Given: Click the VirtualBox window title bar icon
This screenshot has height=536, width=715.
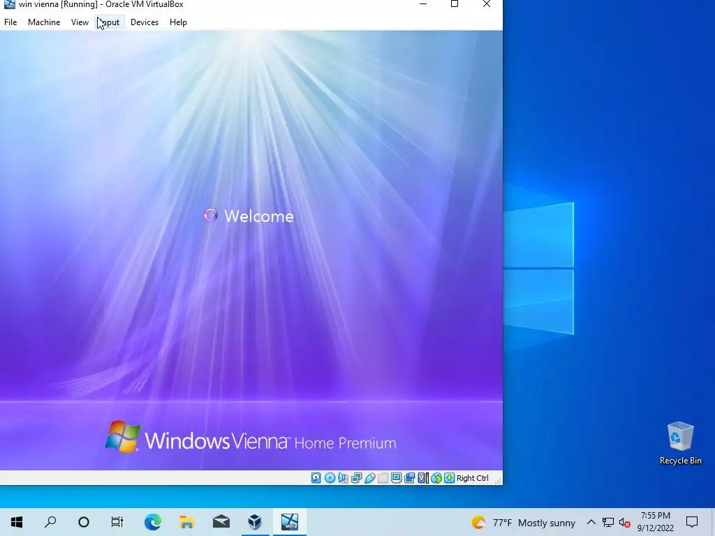Looking at the screenshot, I should click(x=9, y=4).
